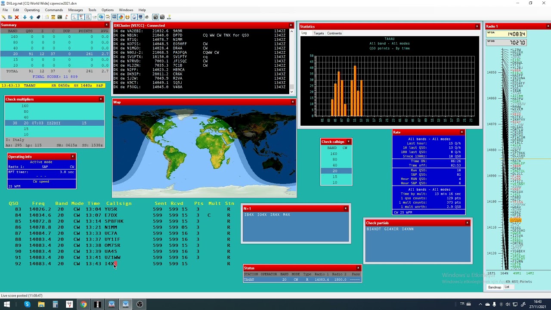Screen dimensions: 551x310
Task: Click the blue picture window toolbar icon
Action: pyautogui.click(x=114, y=17)
